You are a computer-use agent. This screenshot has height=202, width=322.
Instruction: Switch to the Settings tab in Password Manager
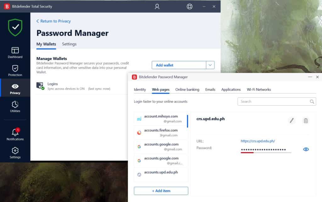(69, 44)
